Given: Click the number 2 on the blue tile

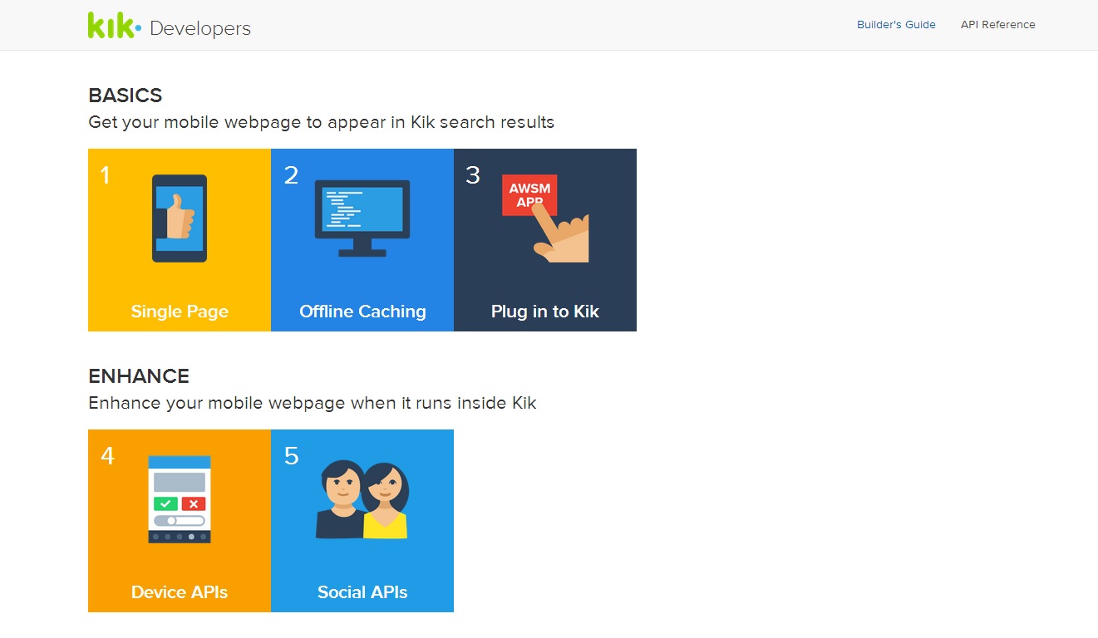Looking at the screenshot, I should [x=291, y=175].
